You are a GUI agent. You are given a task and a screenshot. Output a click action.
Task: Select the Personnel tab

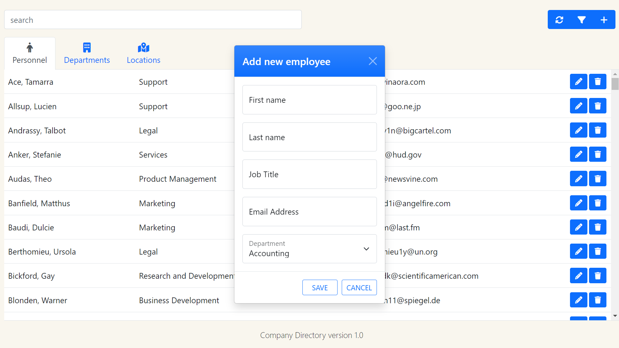(x=29, y=53)
